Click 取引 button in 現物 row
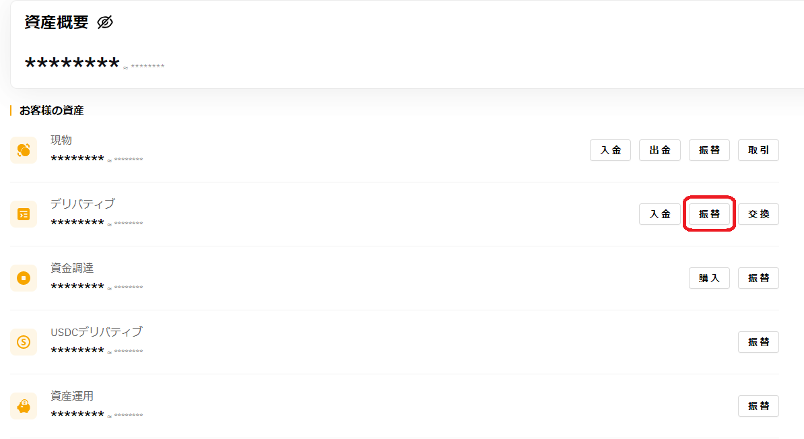Screen dimensions: 804x439 pos(758,150)
